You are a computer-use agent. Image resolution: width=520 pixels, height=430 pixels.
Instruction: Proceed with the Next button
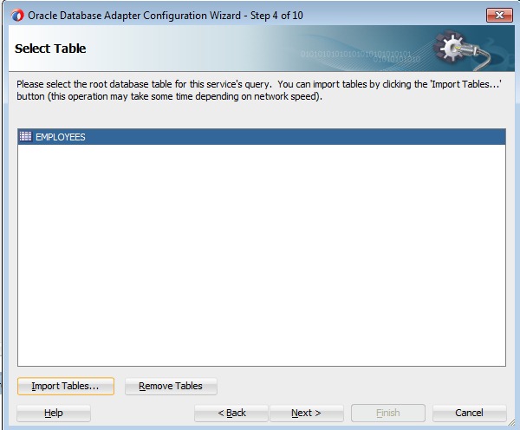tap(306, 413)
